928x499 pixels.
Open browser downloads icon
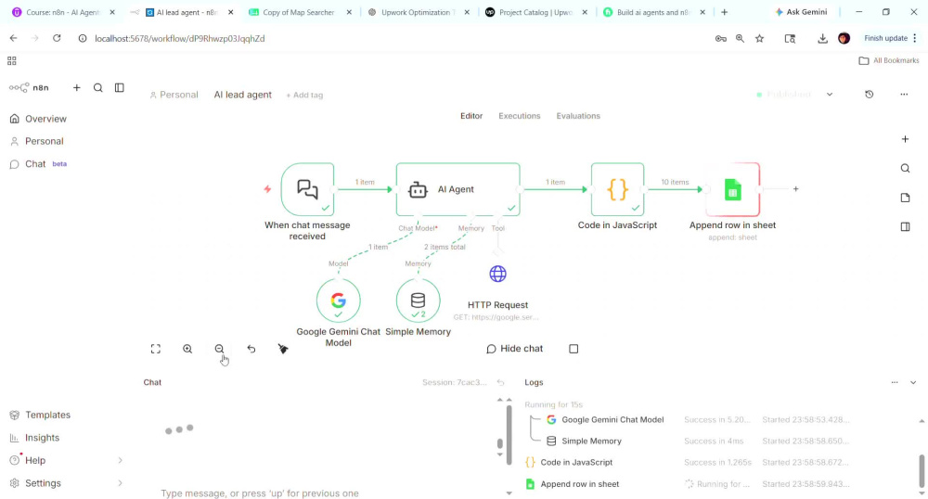(822, 38)
